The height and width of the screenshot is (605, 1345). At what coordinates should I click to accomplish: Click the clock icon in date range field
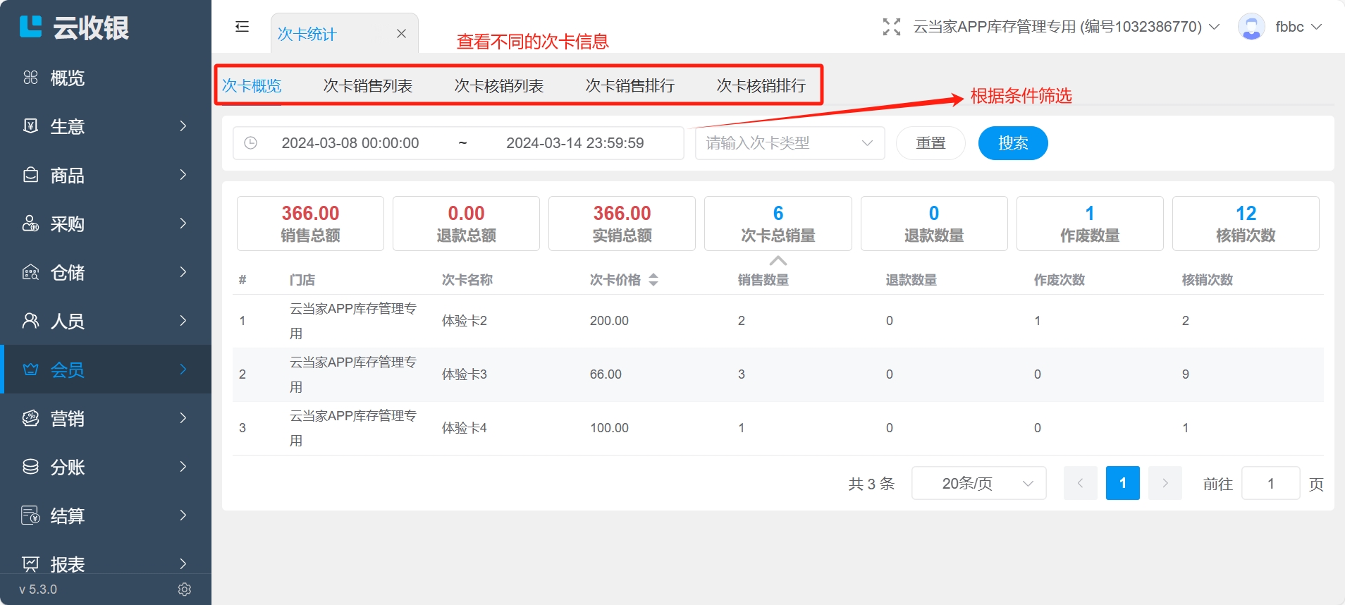pyautogui.click(x=250, y=143)
